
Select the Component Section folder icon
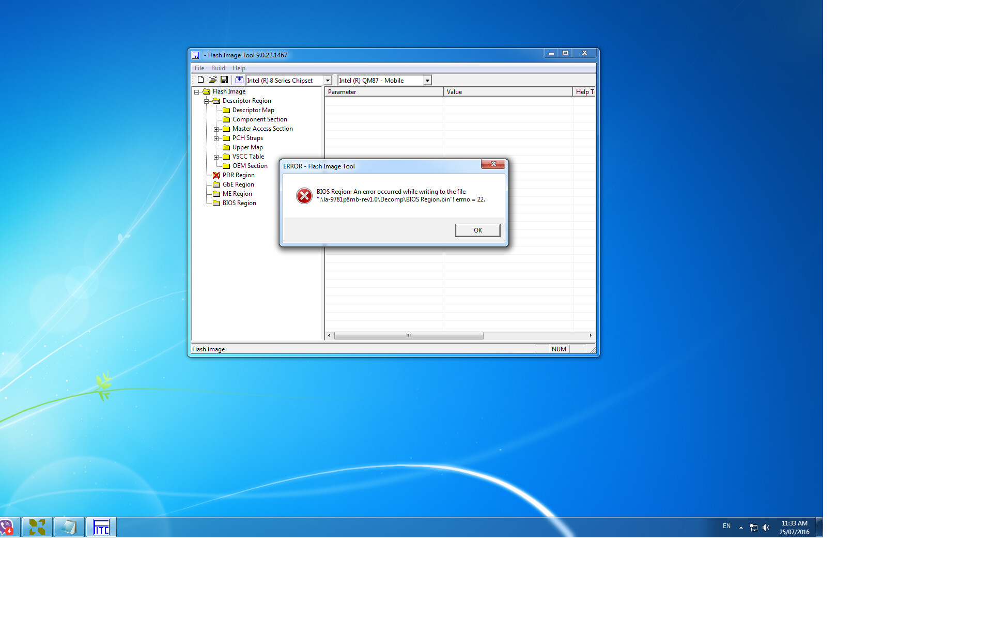click(226, 119)
